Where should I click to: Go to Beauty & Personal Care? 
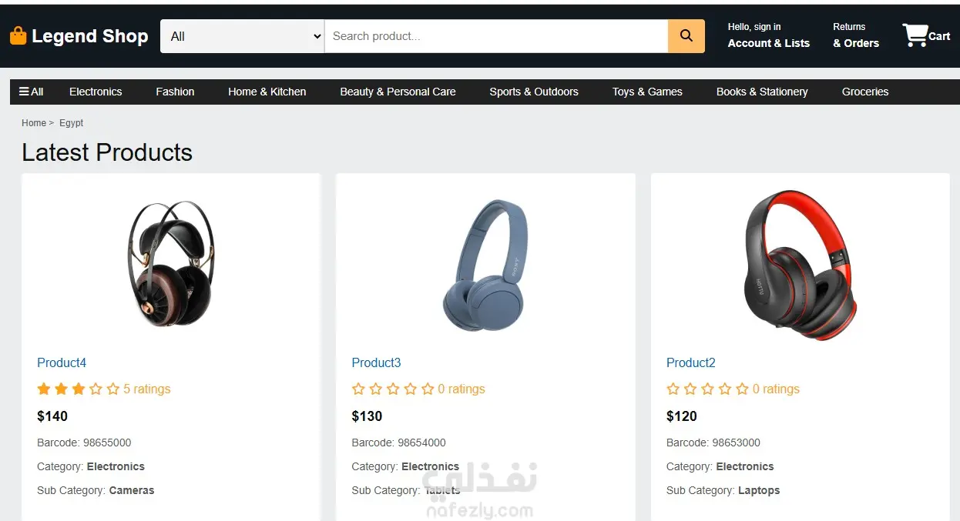pos(398,92)
